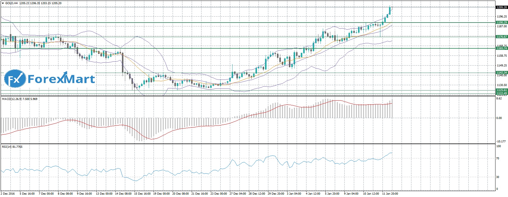The height and width of the screenshot is (197, 508).
Task: Select the 1165.74 level price tag
Action: (501, 48)
